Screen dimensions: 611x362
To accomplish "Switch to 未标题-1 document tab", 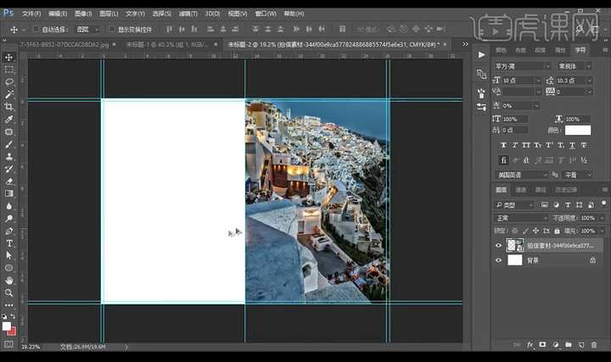I will pyautogui.click(x=167, y=45).
